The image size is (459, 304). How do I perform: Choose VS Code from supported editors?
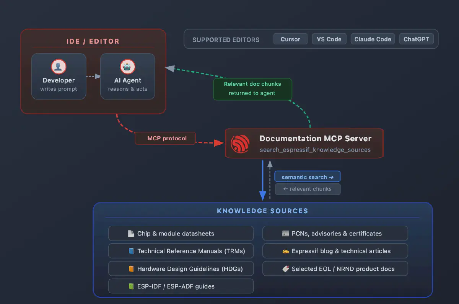[329, 39]
